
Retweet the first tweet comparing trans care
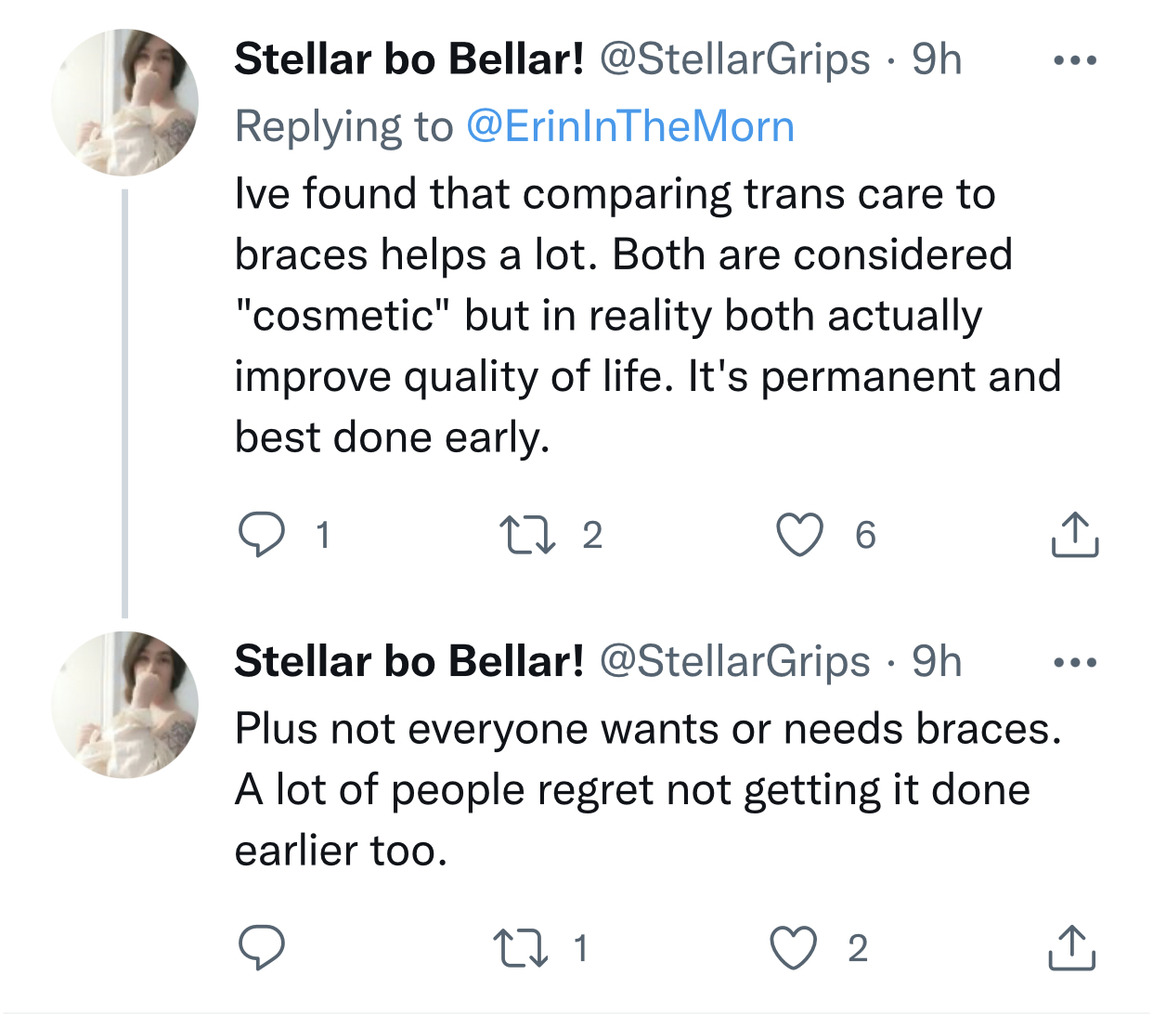527,535
